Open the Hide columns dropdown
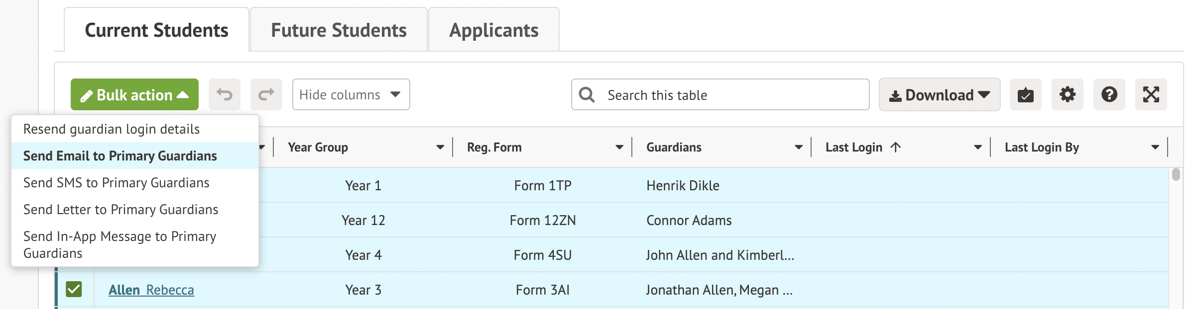 [x=351, y=94]
